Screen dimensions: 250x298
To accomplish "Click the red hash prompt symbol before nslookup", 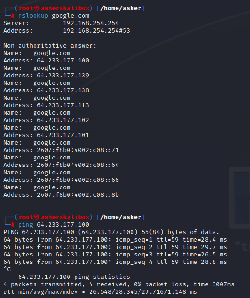I will point(13,16).
